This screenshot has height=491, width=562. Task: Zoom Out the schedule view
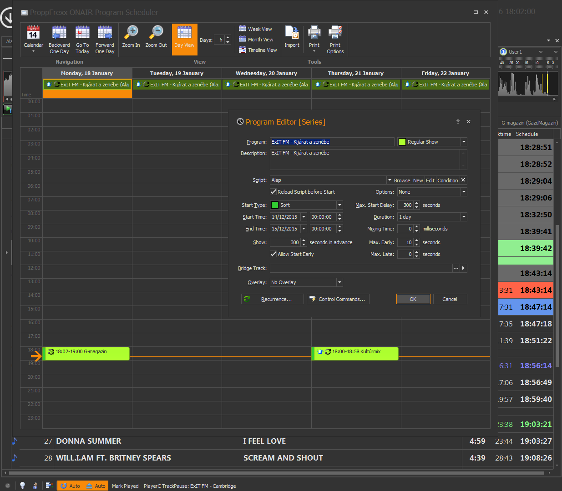[156, 37]
